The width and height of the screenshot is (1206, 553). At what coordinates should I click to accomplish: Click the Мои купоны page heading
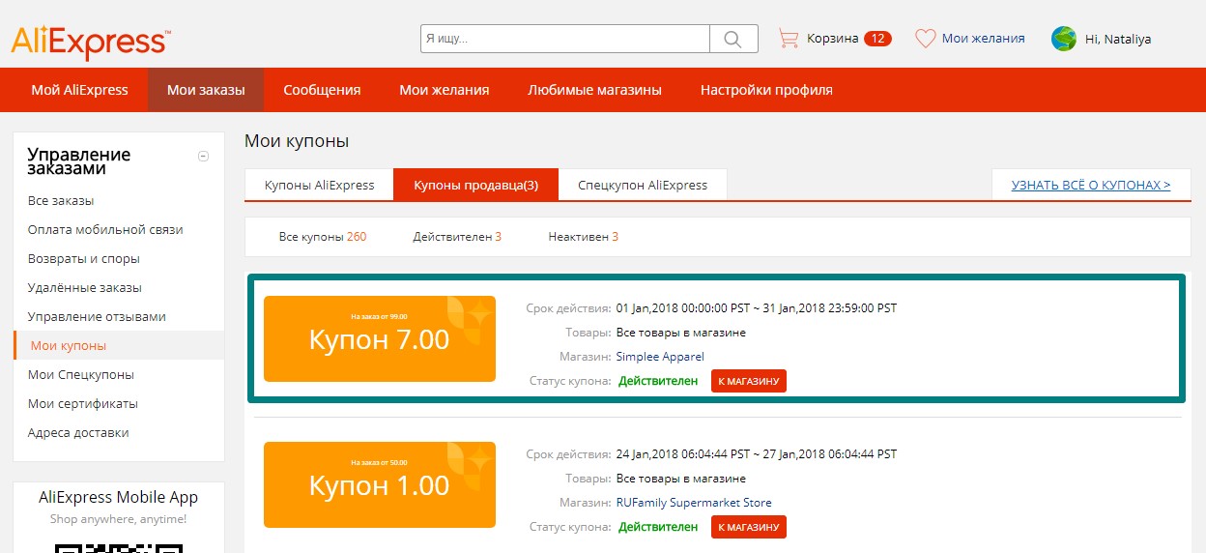click(x=297, y=141)
